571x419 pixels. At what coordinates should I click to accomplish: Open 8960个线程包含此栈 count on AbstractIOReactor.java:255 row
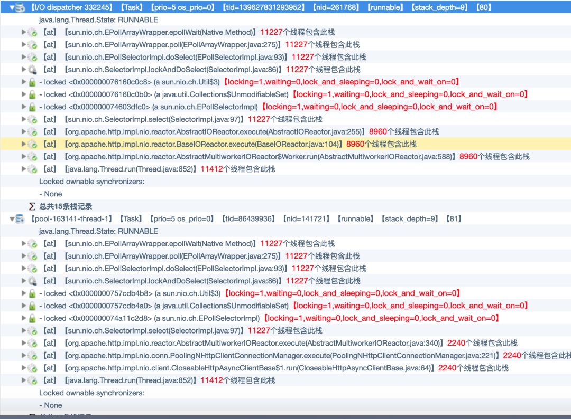[404, 131]
